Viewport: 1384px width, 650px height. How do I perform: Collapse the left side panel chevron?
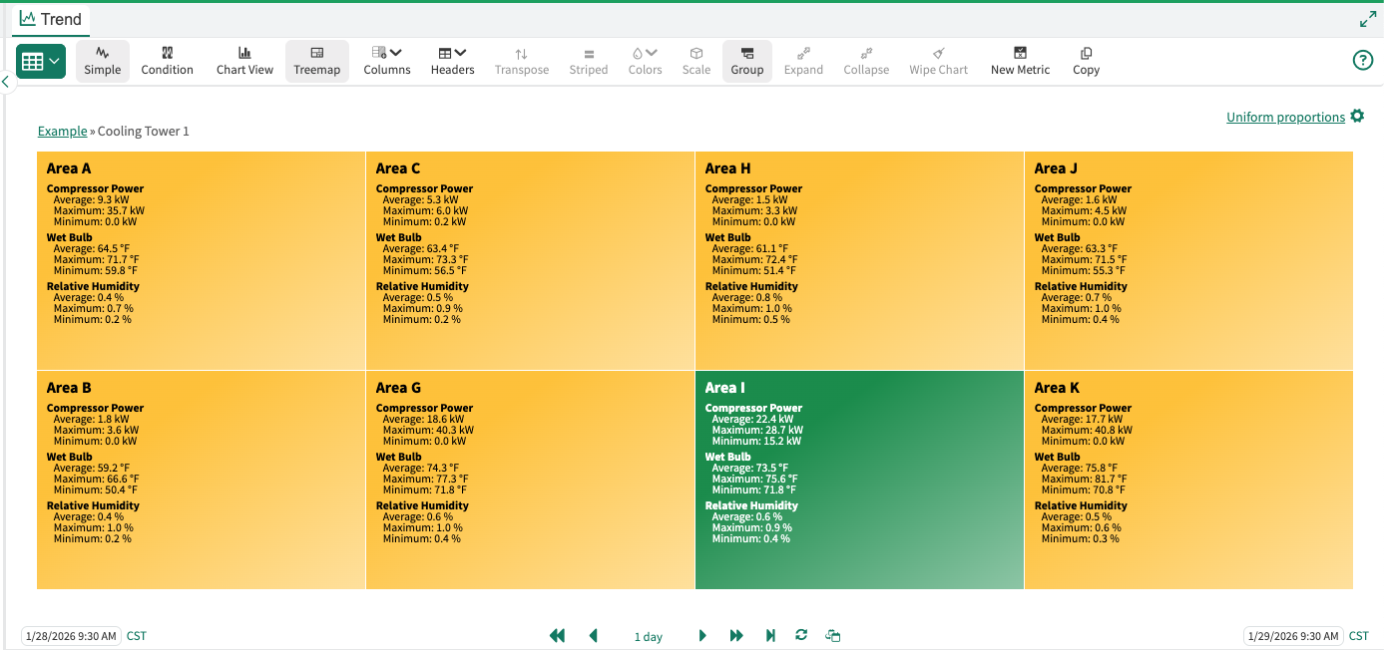(x=5, y=81)
